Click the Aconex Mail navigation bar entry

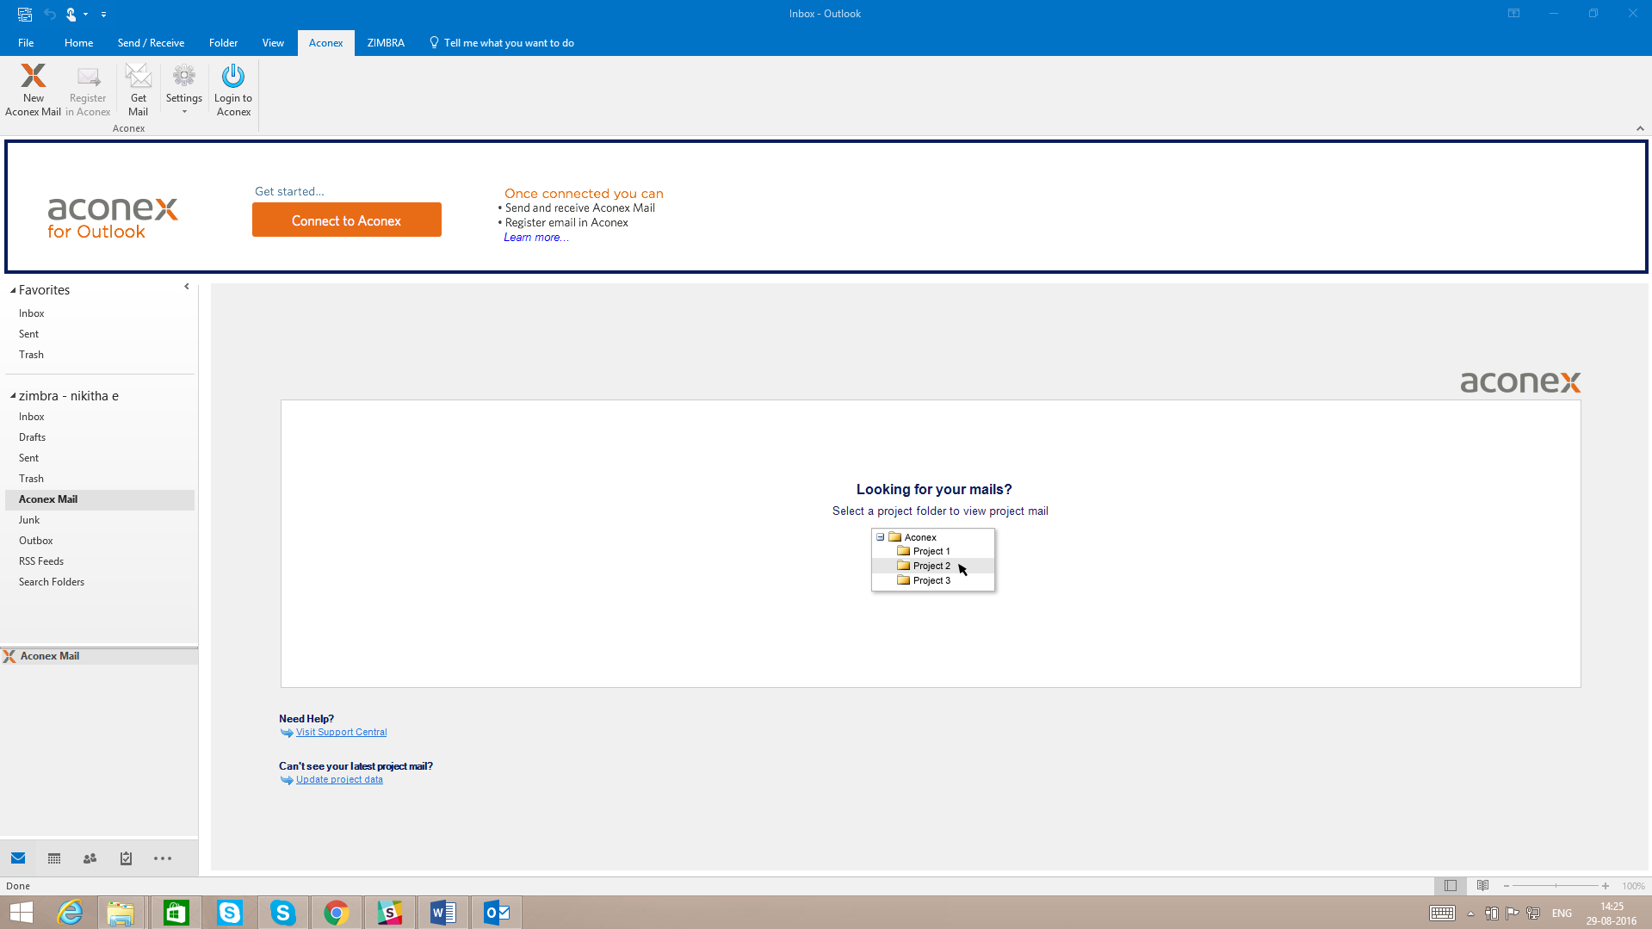[x=99, y=656]
